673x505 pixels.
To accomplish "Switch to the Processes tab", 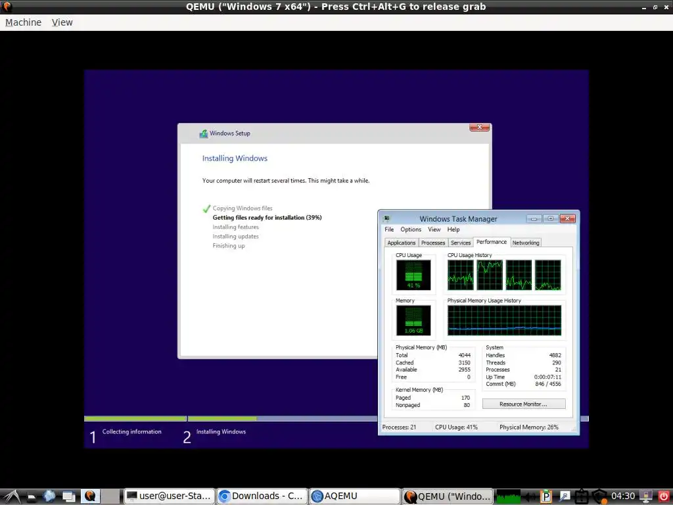I will click(433, 243).
